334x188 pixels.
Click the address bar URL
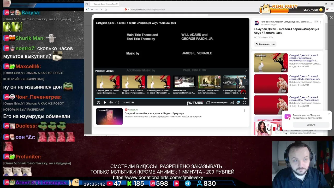point(147,10)
